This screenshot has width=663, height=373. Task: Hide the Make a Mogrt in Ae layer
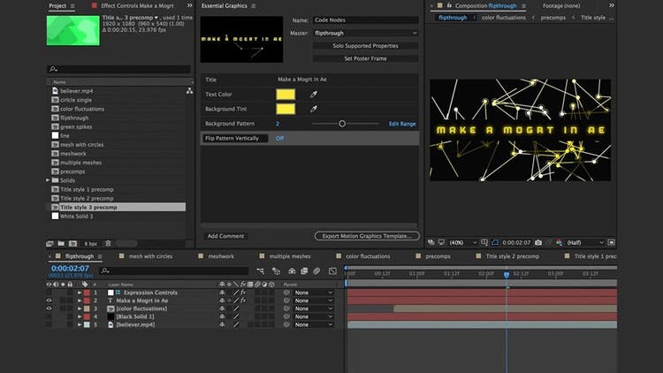(x=49, y=301)
